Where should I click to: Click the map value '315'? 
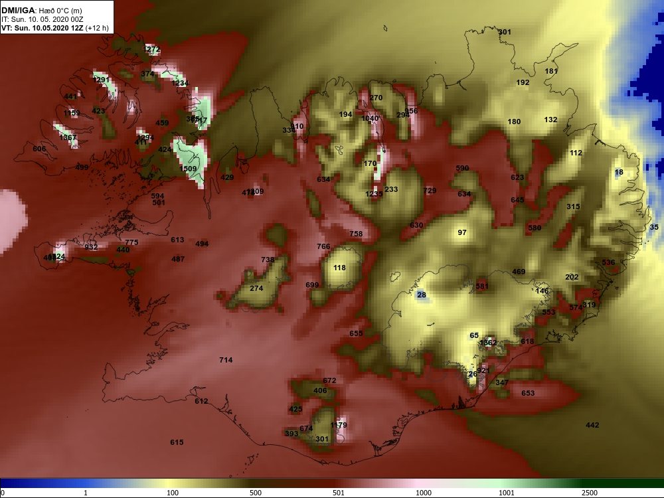tap(574, 207)
